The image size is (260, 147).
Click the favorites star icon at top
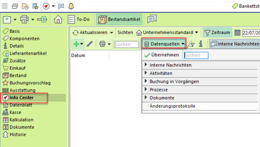click(x=36, y=6)
